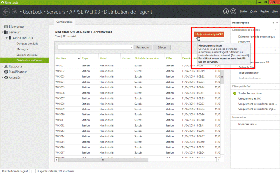Open Sessions utilisateur in sidebar

[x=27, y=55]
